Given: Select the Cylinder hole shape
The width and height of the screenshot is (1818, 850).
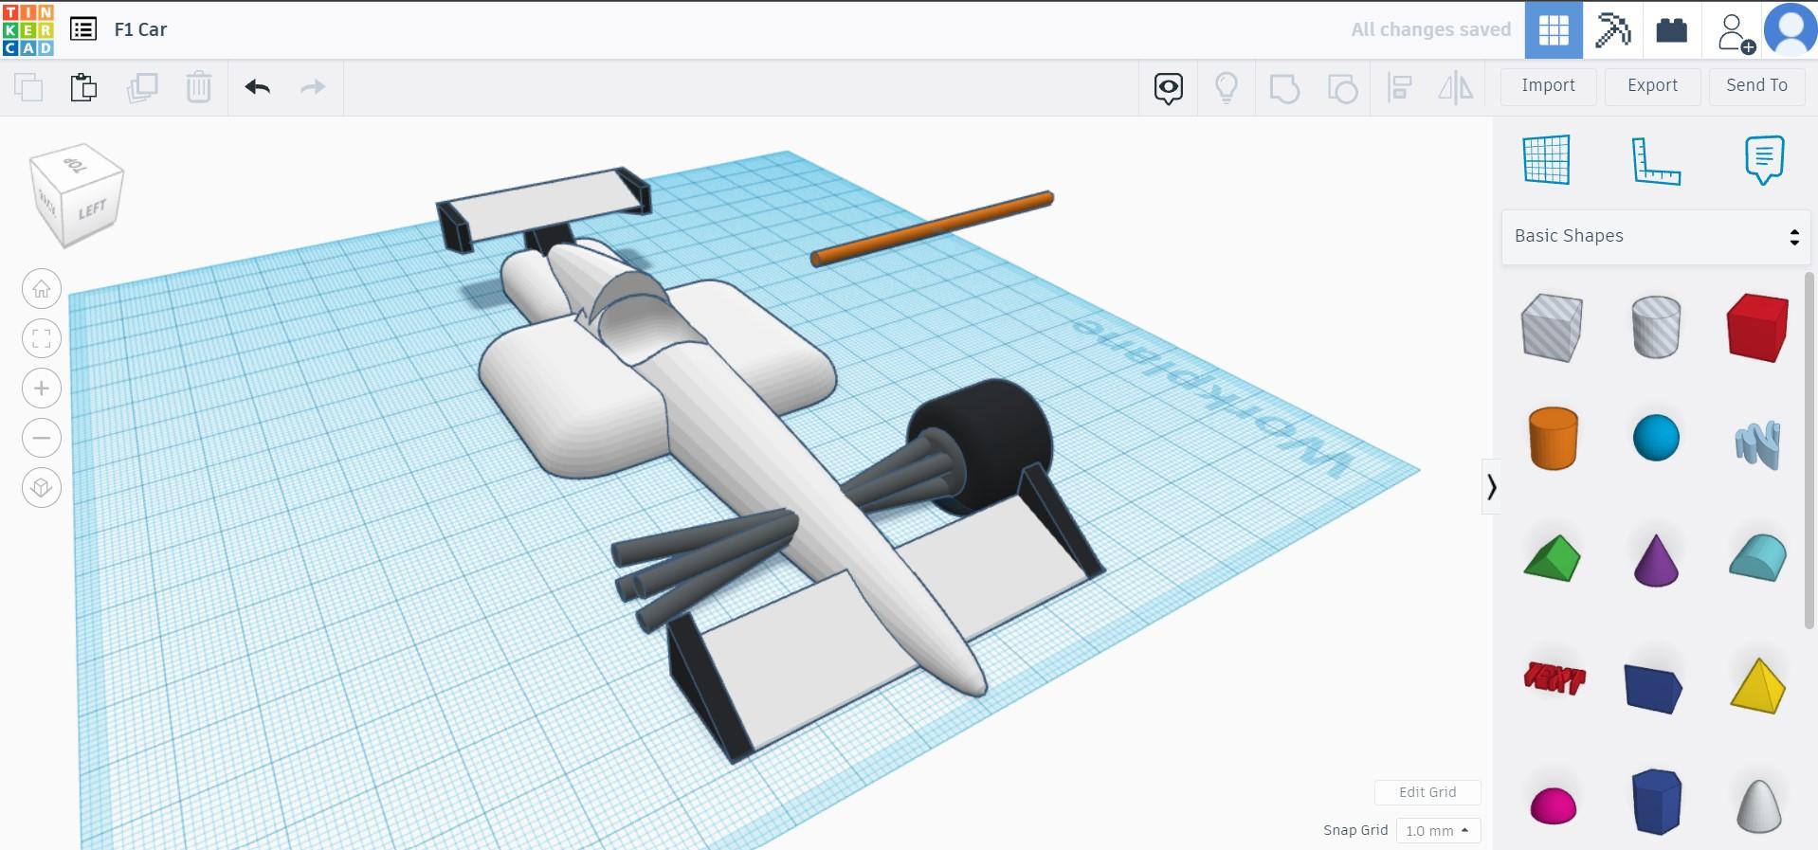Looking at the screenshot, I should pyautogui.click(x=1656, y=327).
